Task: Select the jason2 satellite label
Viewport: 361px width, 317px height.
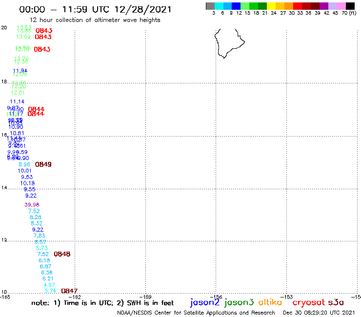Action: (205, 302)
